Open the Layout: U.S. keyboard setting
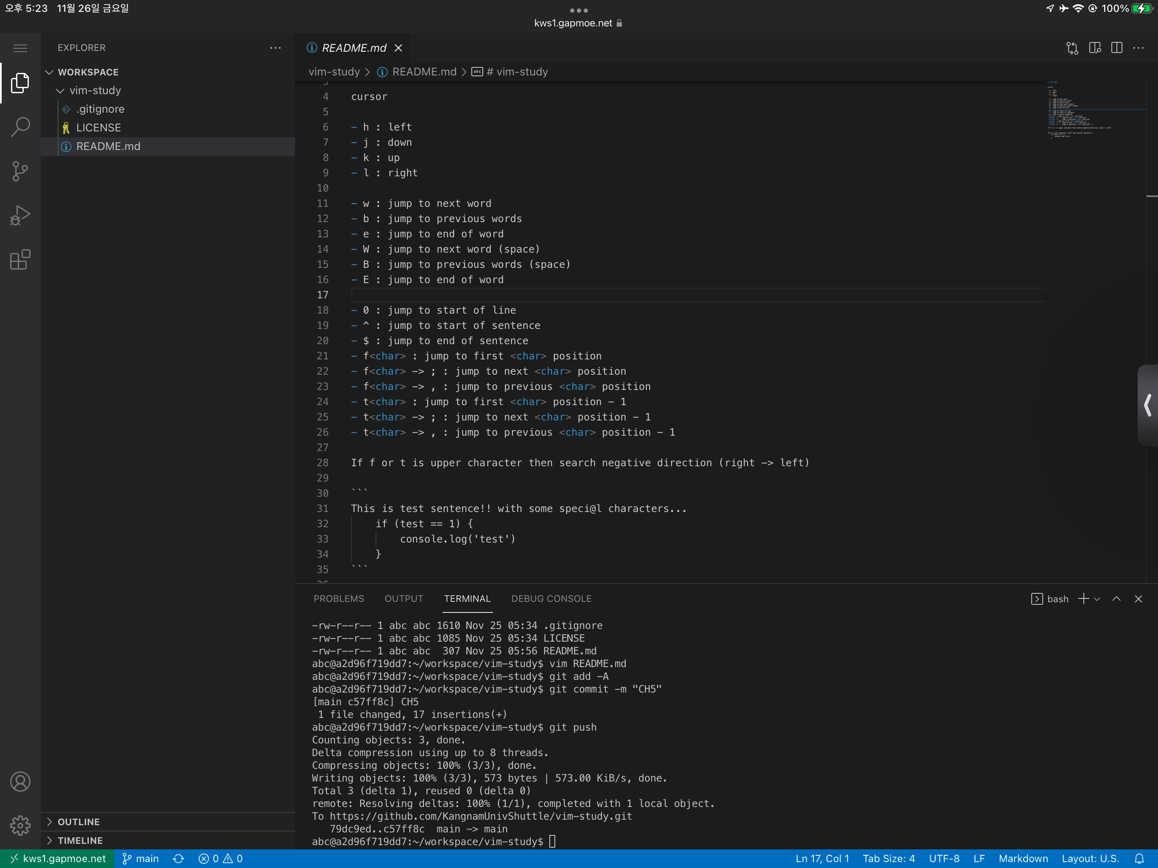The width and height of the screenshot is (1158, 868). [x=1090, y=859]
